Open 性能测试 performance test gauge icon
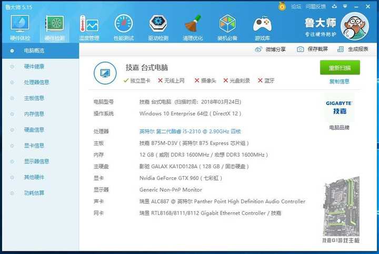The height and width of the screenshot is (254, 379). click(x=124, y=27)
